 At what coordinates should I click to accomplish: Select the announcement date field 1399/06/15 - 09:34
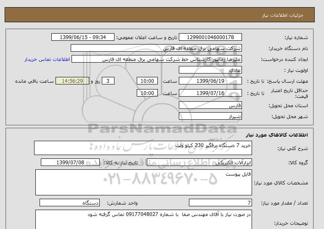[x=82, y=37]
